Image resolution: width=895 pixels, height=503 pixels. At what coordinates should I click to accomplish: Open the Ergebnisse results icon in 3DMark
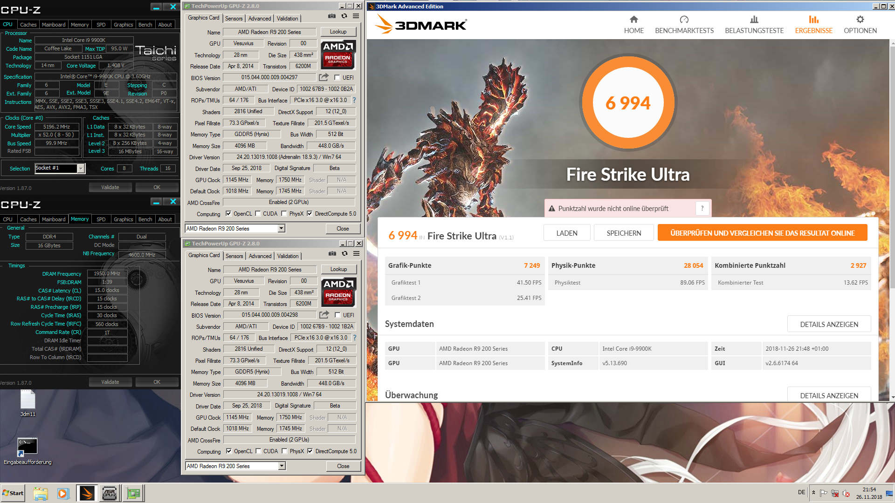click(813, 20)
